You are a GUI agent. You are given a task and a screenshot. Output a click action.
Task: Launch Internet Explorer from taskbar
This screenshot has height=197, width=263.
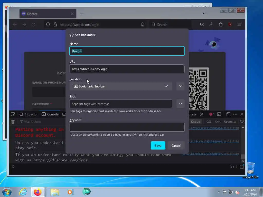pos(23,192)
